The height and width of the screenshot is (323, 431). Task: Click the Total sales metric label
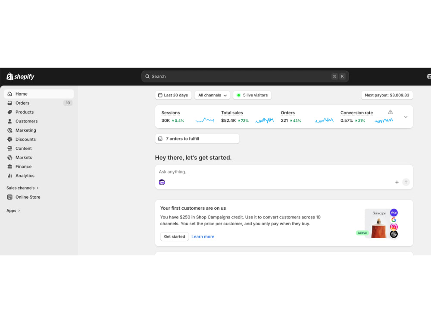232,112
